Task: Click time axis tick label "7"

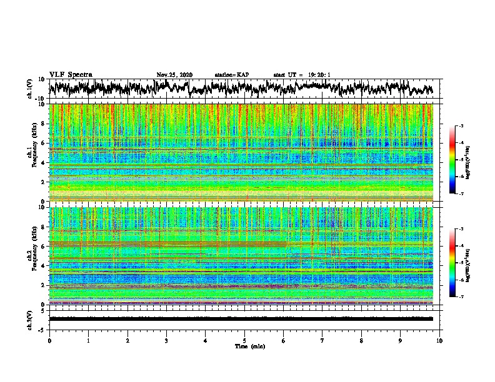Action: tap(322, 341)
